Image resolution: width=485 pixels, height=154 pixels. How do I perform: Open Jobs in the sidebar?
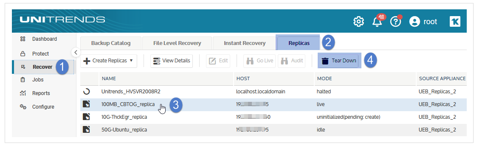pyautogui.click(x=38, y=80)
